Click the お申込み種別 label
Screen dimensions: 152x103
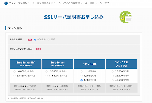coord(16,39)
